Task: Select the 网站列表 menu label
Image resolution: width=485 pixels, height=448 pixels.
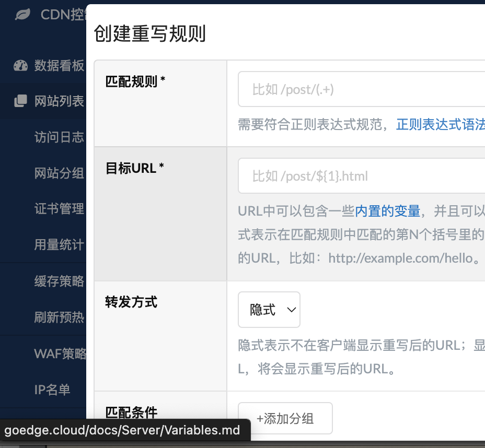Action: pyautogui.click(x=59, y=101)
